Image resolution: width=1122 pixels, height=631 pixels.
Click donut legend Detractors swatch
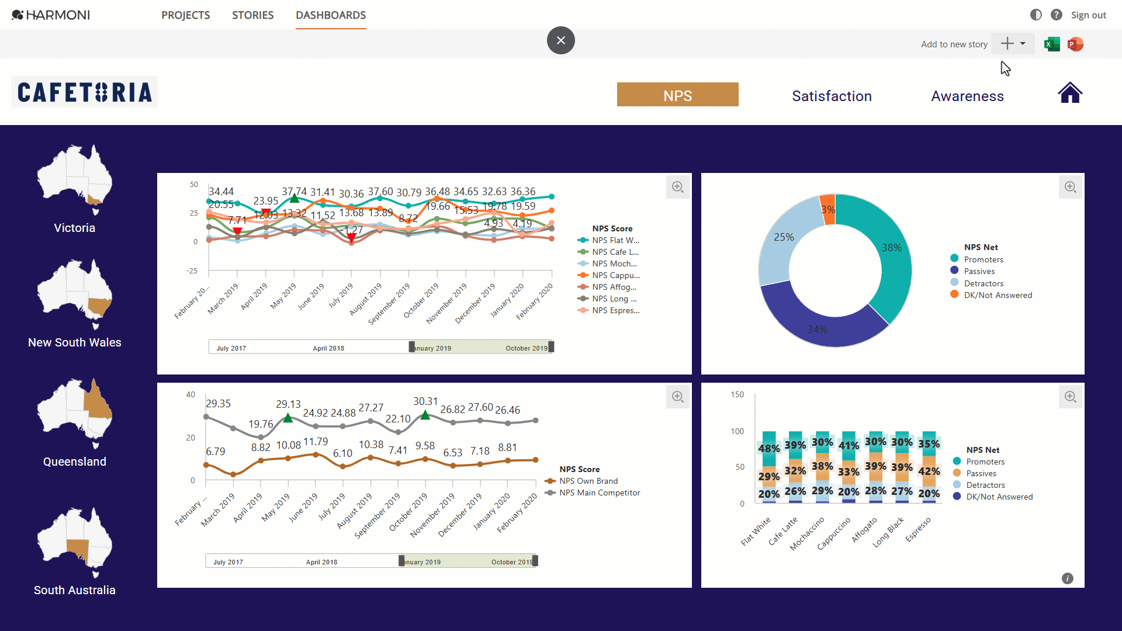pyautogui.click(x=954, y=282)
